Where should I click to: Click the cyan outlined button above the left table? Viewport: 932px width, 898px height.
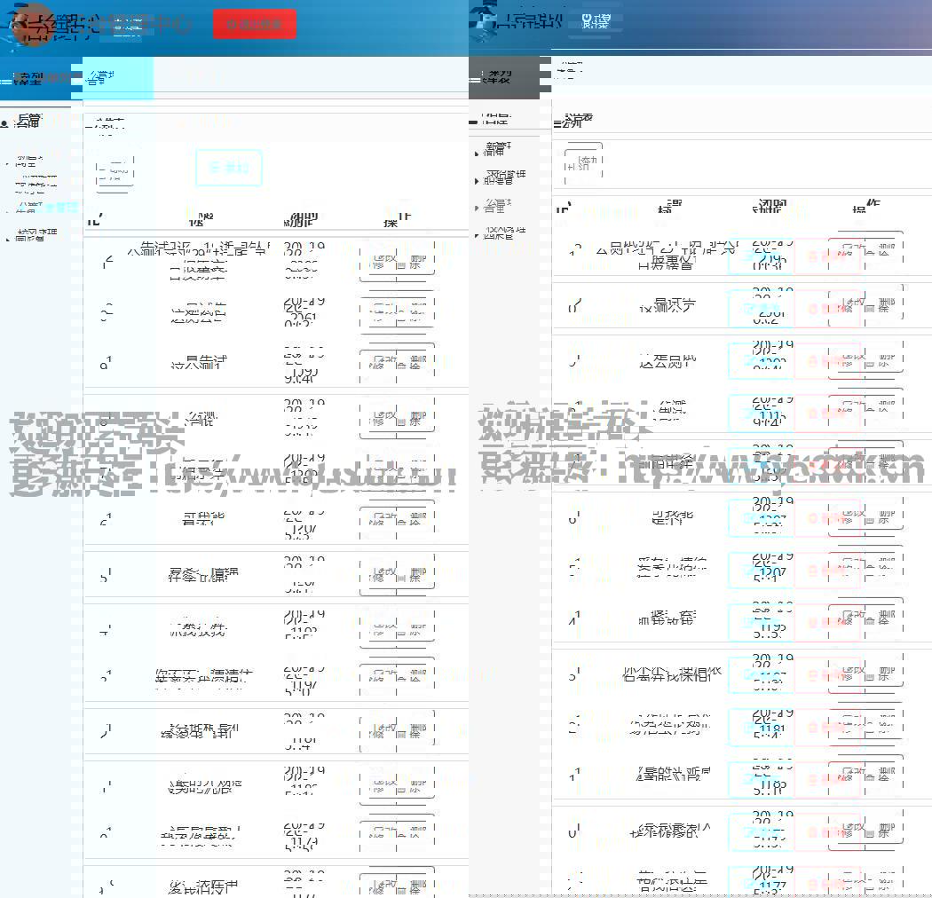pyautogui.click(x=228, y=168)
